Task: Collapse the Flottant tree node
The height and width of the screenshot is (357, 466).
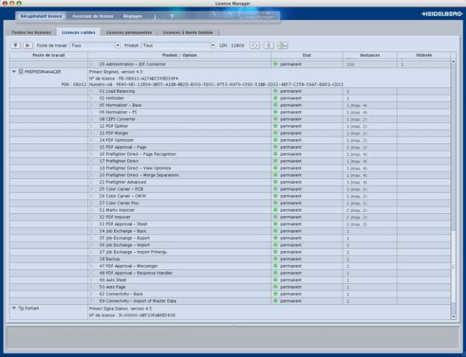Action: click(13, 307)
